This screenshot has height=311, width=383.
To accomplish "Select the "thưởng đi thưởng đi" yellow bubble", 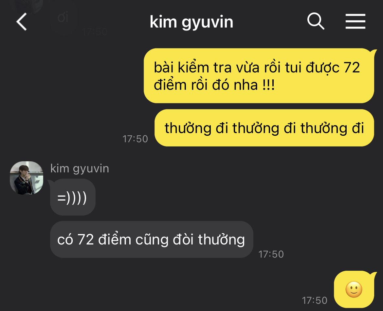I will point(264,128).
